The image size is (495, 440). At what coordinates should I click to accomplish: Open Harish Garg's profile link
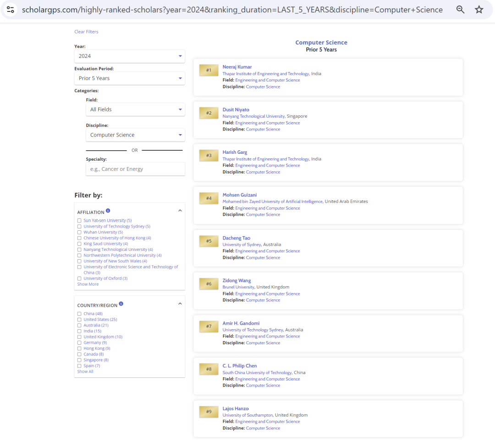click(235, 152)
